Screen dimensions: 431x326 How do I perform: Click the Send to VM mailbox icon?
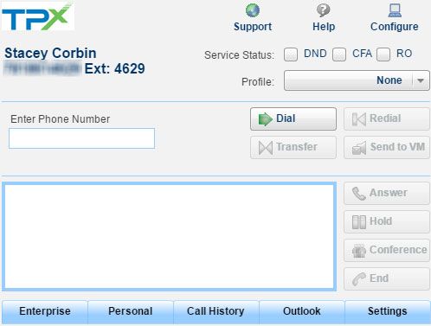[359, 148]
